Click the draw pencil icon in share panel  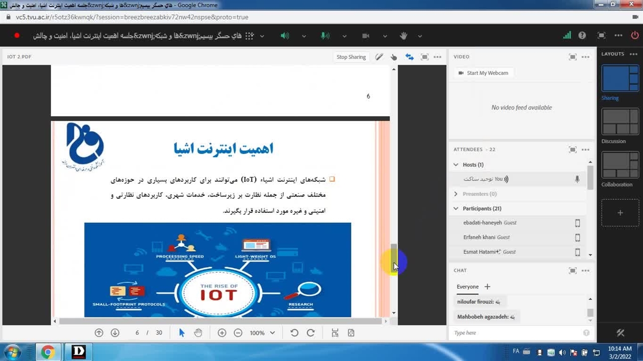coord(379,57)
